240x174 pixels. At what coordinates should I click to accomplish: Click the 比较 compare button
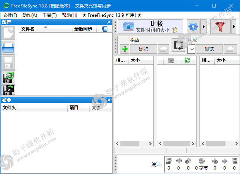[150, 27]
